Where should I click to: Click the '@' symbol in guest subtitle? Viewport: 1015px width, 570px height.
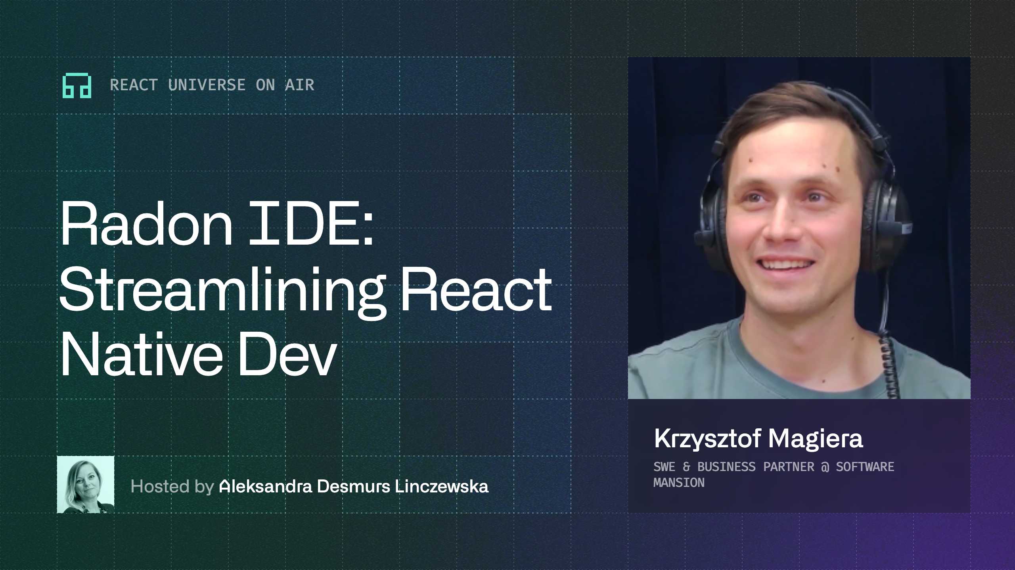(825, 467)
